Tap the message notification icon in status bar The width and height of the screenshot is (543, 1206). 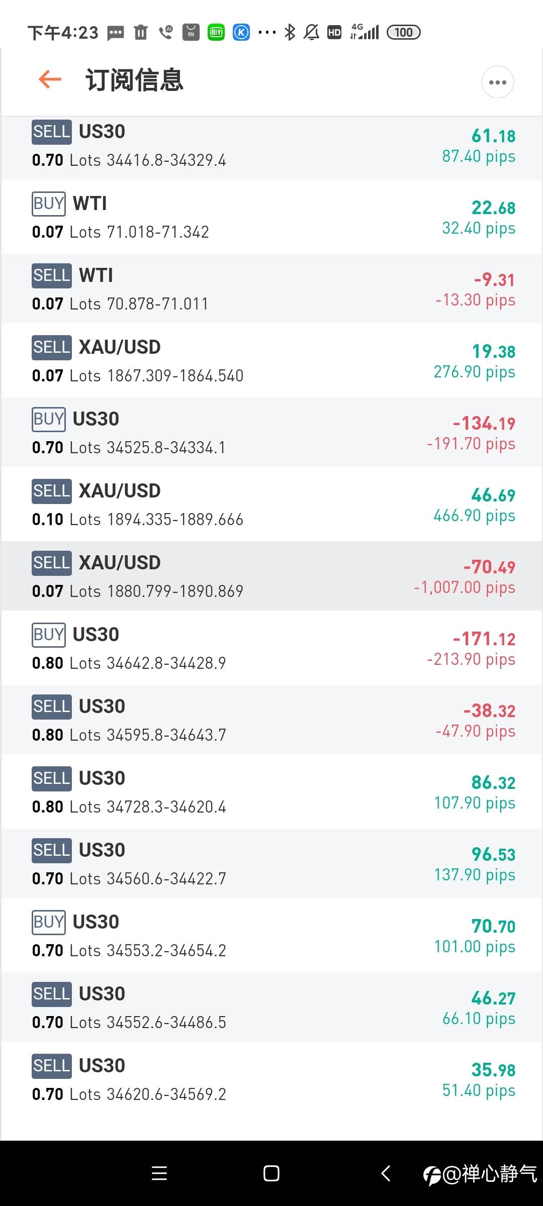pos(116,33)
